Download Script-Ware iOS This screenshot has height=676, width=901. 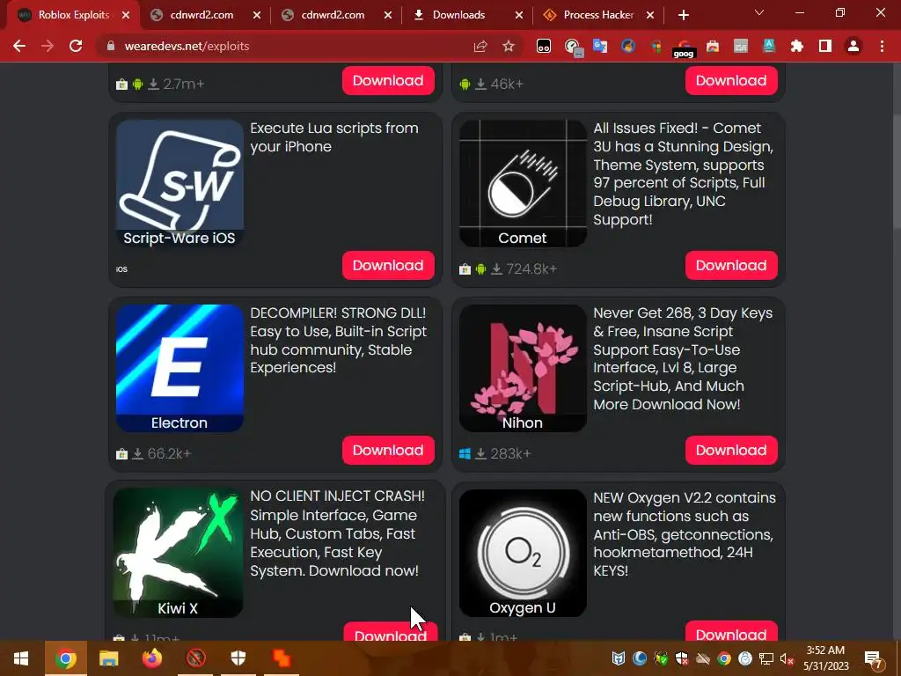388,266
